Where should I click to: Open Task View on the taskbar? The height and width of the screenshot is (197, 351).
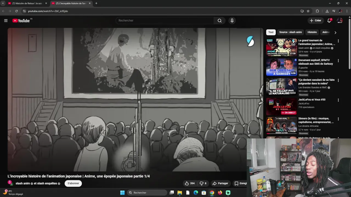coord(172,193)
